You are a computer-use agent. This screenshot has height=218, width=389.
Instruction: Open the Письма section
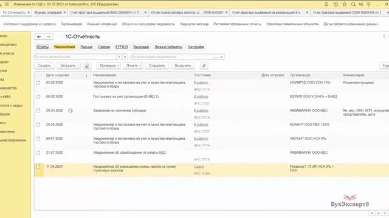(x=86, y=47)
